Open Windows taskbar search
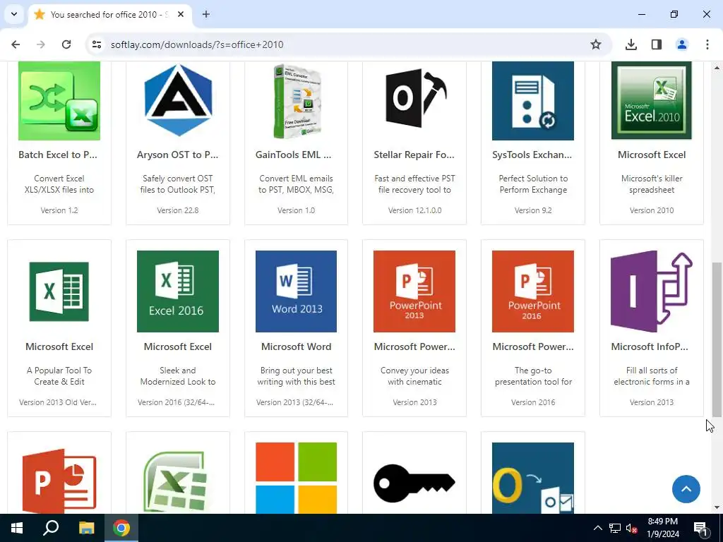Viewport: 723px width, 542px height. [x=51, y=528]
